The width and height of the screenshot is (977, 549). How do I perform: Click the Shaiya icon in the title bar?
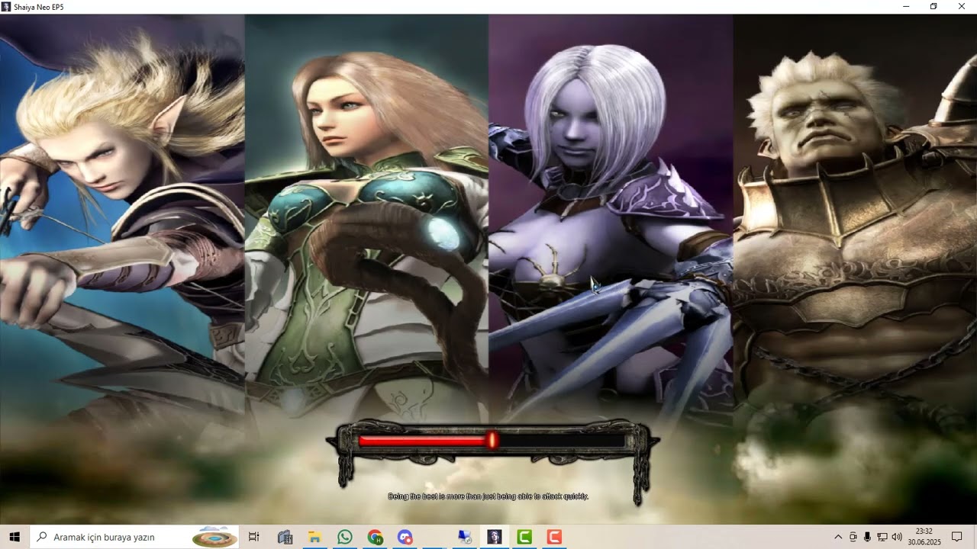click(6, 7)
